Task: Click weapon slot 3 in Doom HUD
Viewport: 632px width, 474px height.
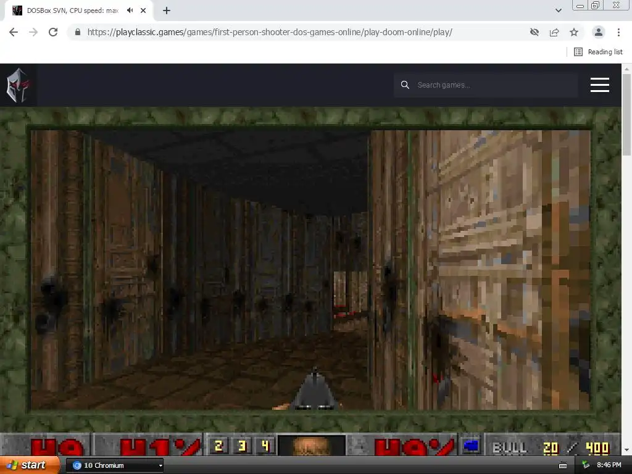Action: 242,446
